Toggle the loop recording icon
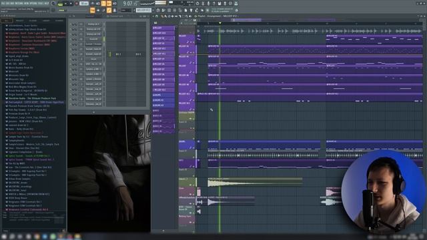The image size is (427, 240). tap(114, 3)
